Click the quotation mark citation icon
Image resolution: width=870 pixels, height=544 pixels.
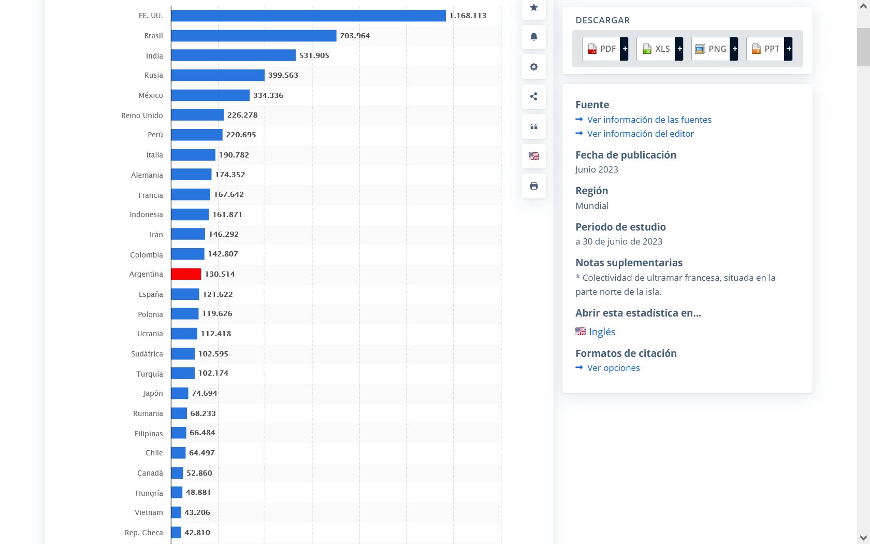534,126
